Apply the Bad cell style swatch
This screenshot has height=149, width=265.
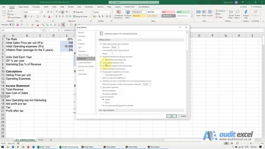(x=169, y=12)
